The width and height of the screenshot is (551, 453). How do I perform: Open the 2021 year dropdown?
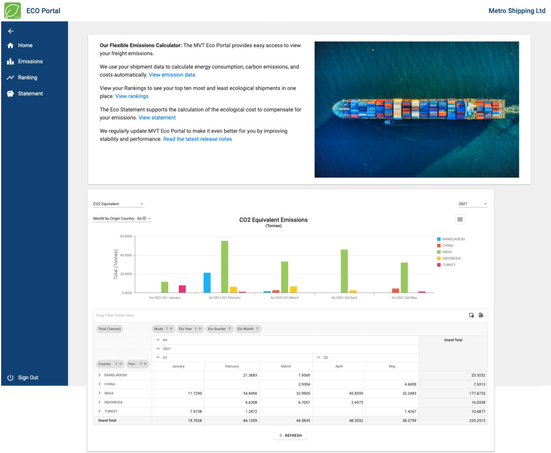472,204
